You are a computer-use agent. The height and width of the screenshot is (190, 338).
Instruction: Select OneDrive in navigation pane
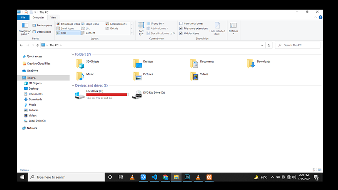point(30,71)
